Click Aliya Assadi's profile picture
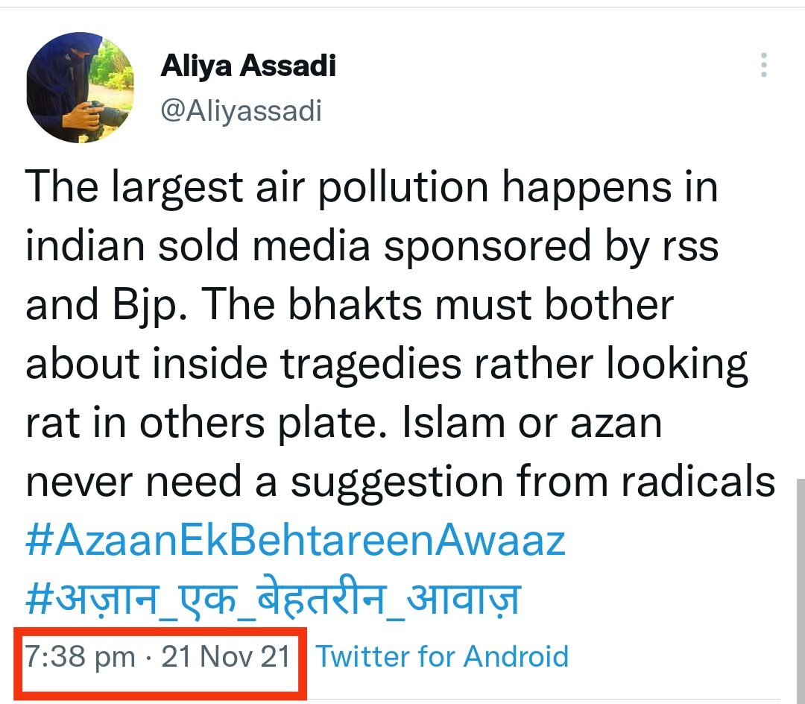The height and width of the screenshot is (704, 805). click(x=82, y=87)
